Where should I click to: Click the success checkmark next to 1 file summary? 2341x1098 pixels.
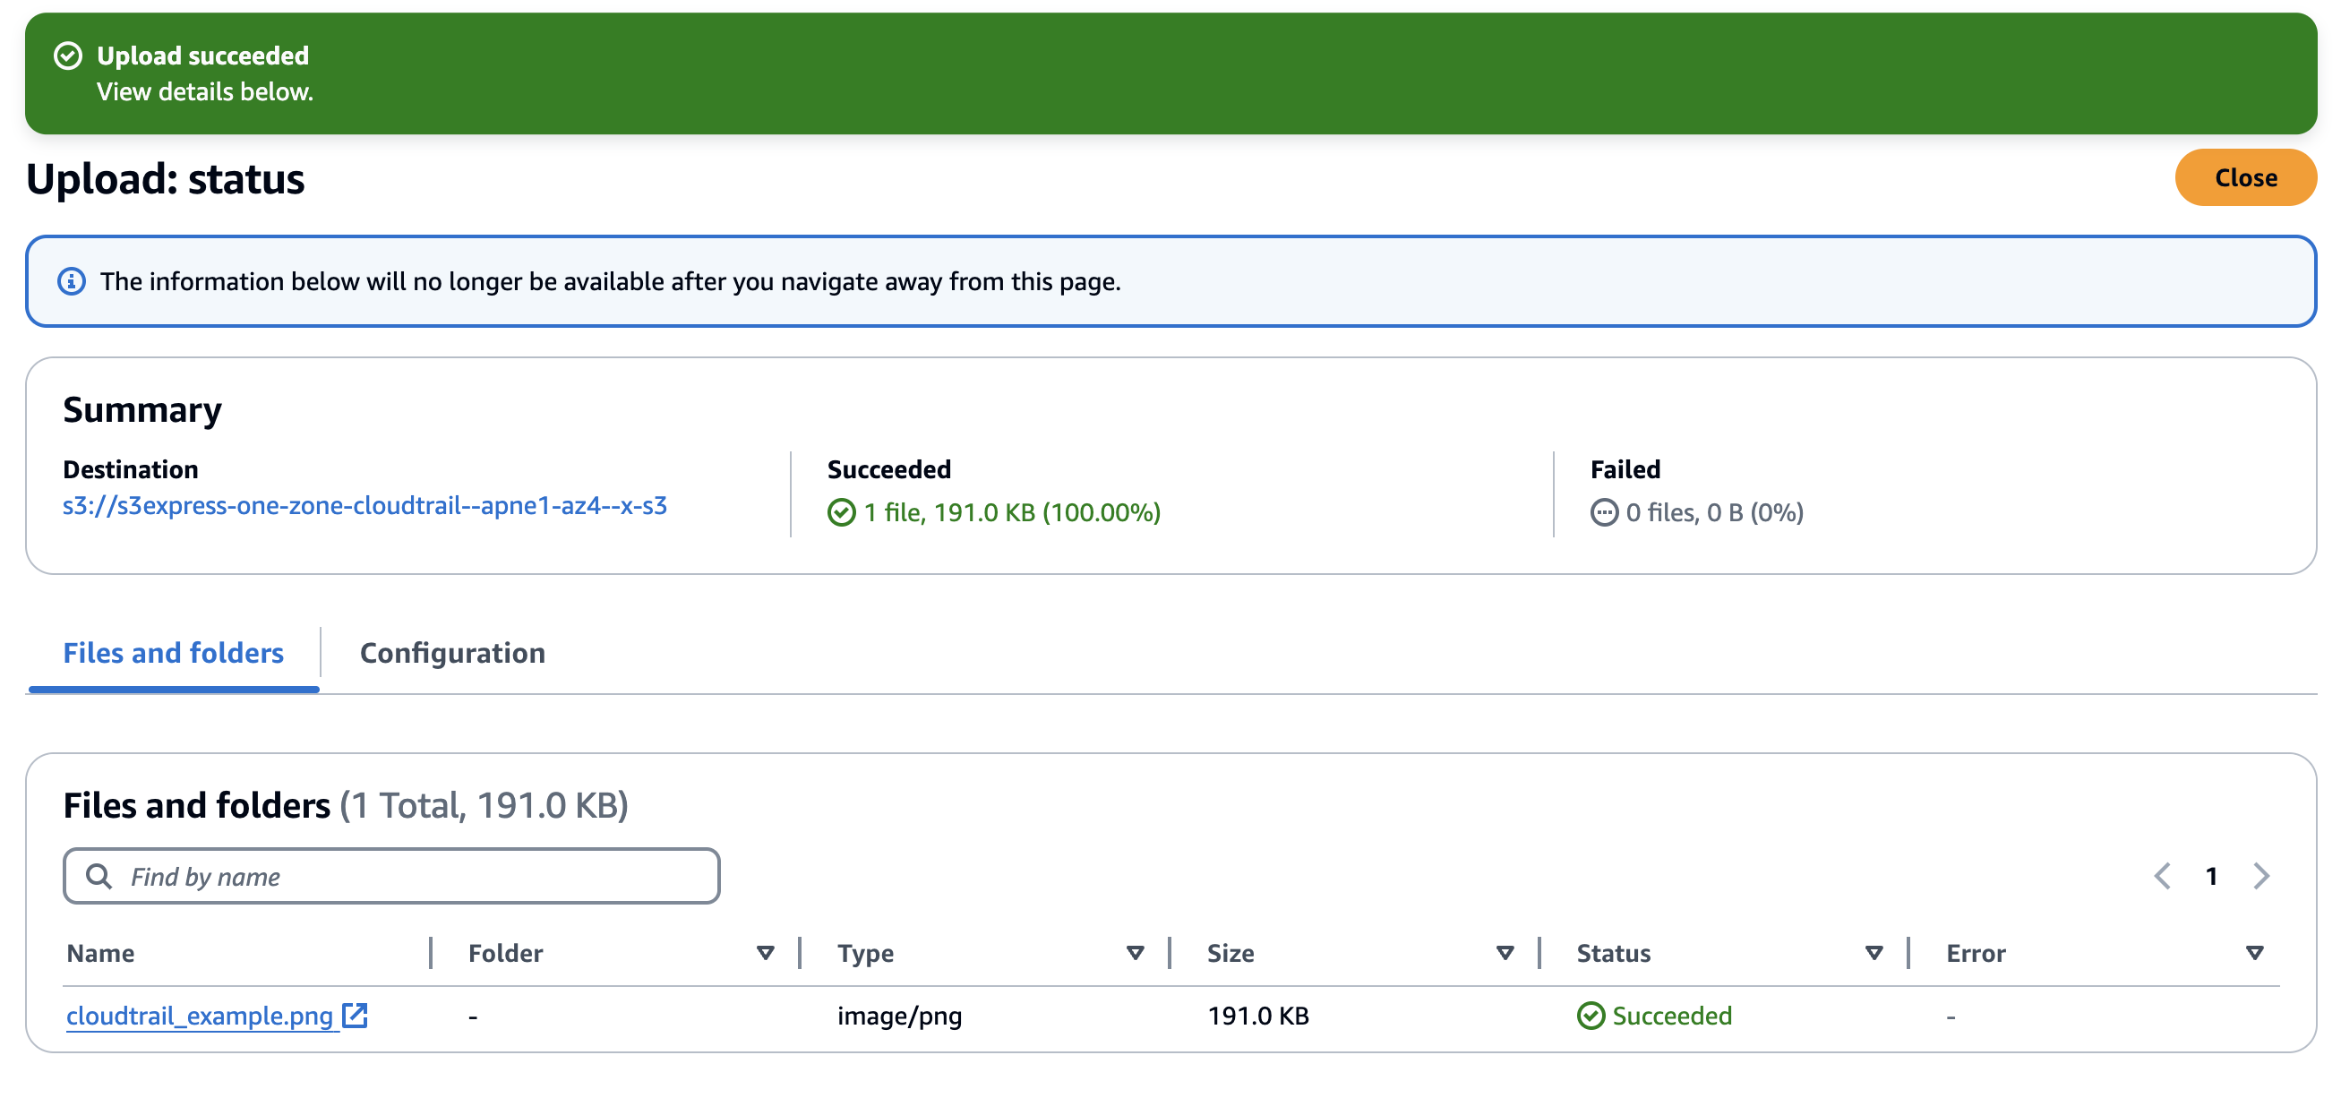pos(841,512)
